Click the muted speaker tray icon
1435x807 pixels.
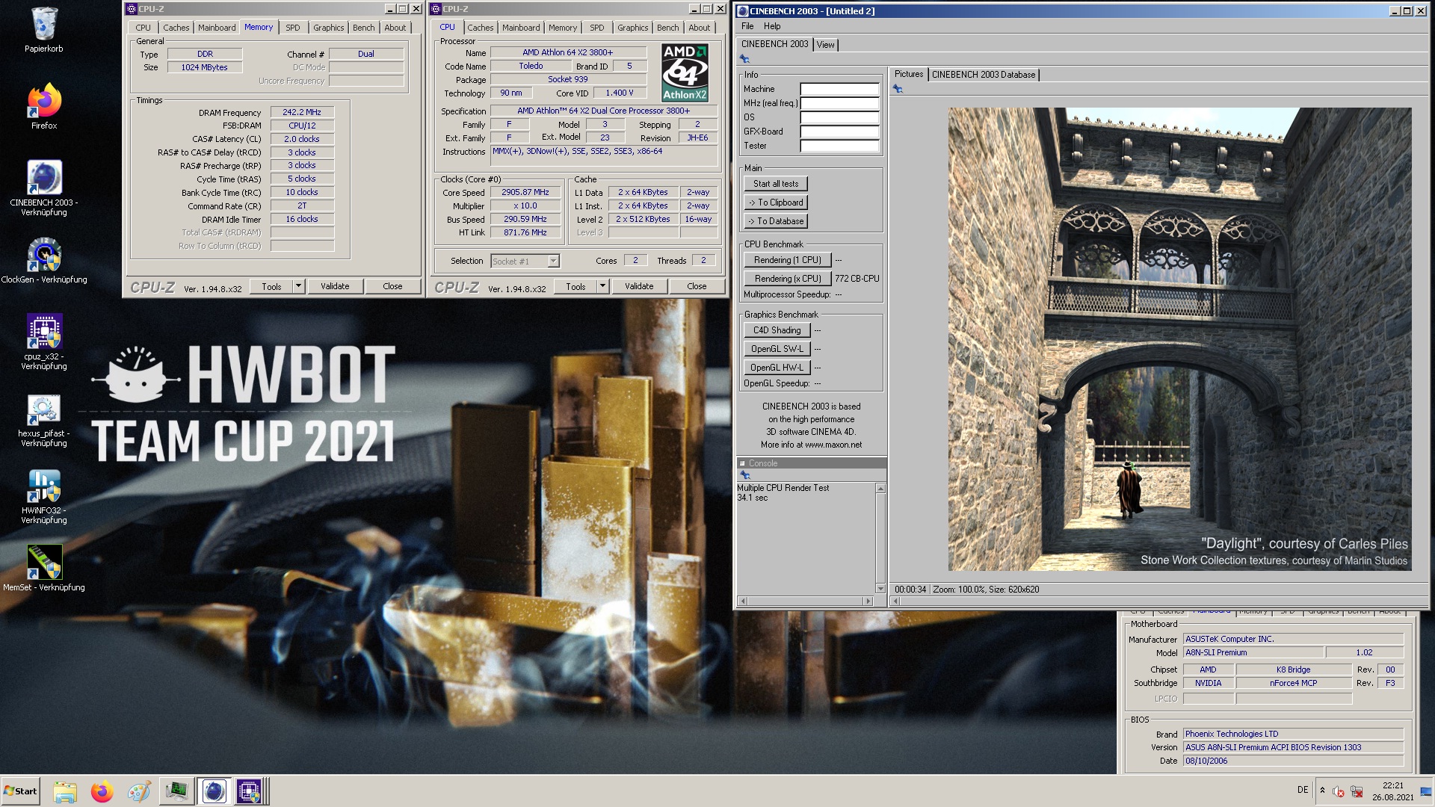(1339, 791)
